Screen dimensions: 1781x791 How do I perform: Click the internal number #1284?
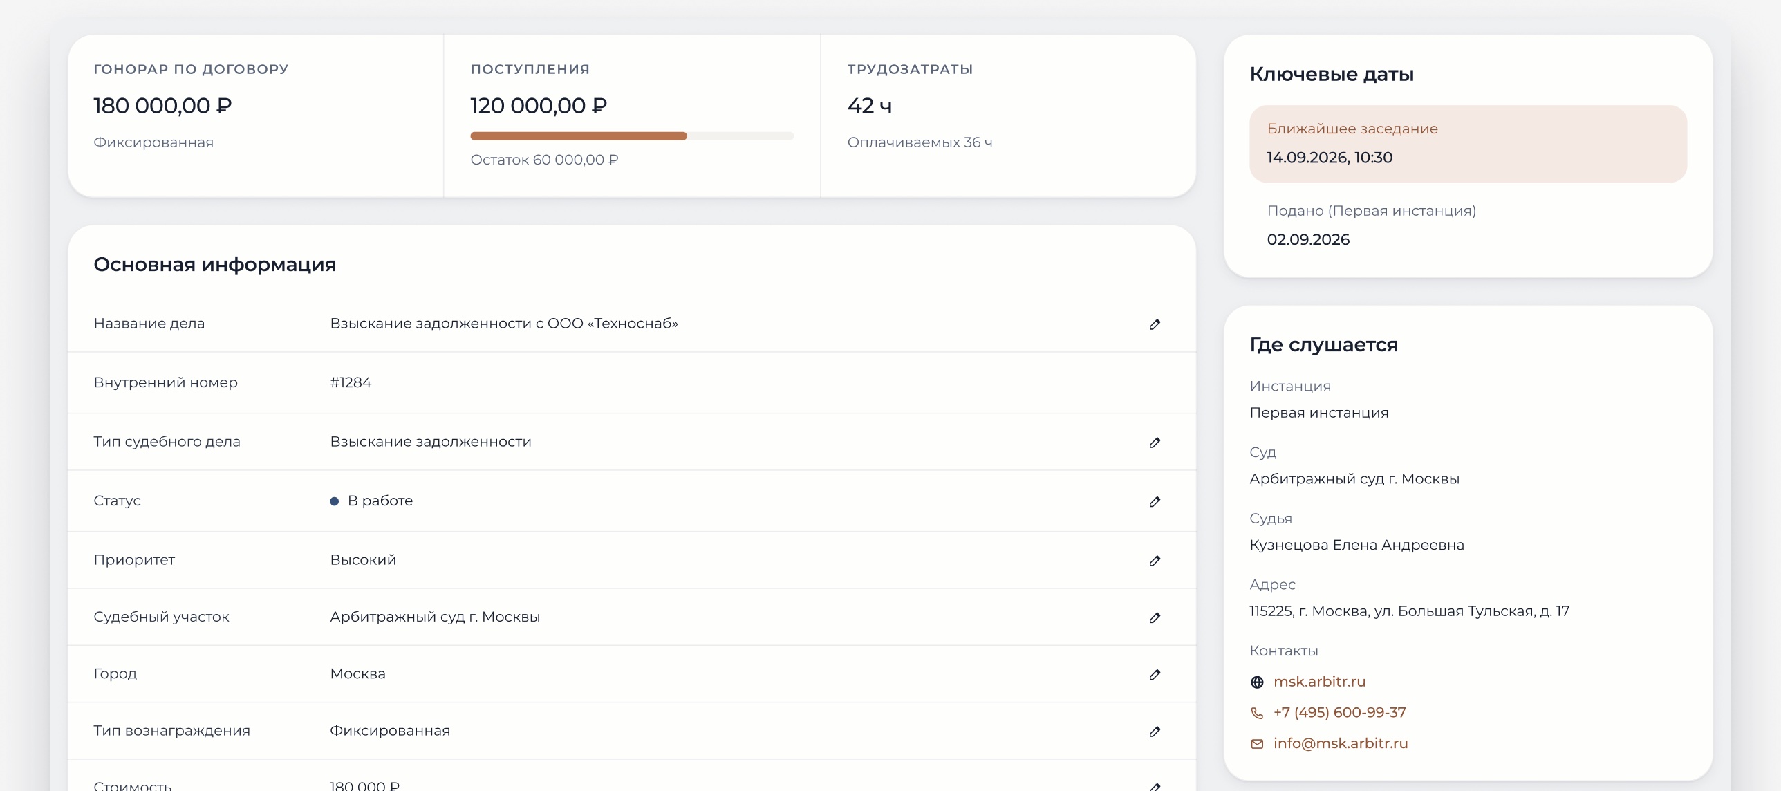coord(351,382)
